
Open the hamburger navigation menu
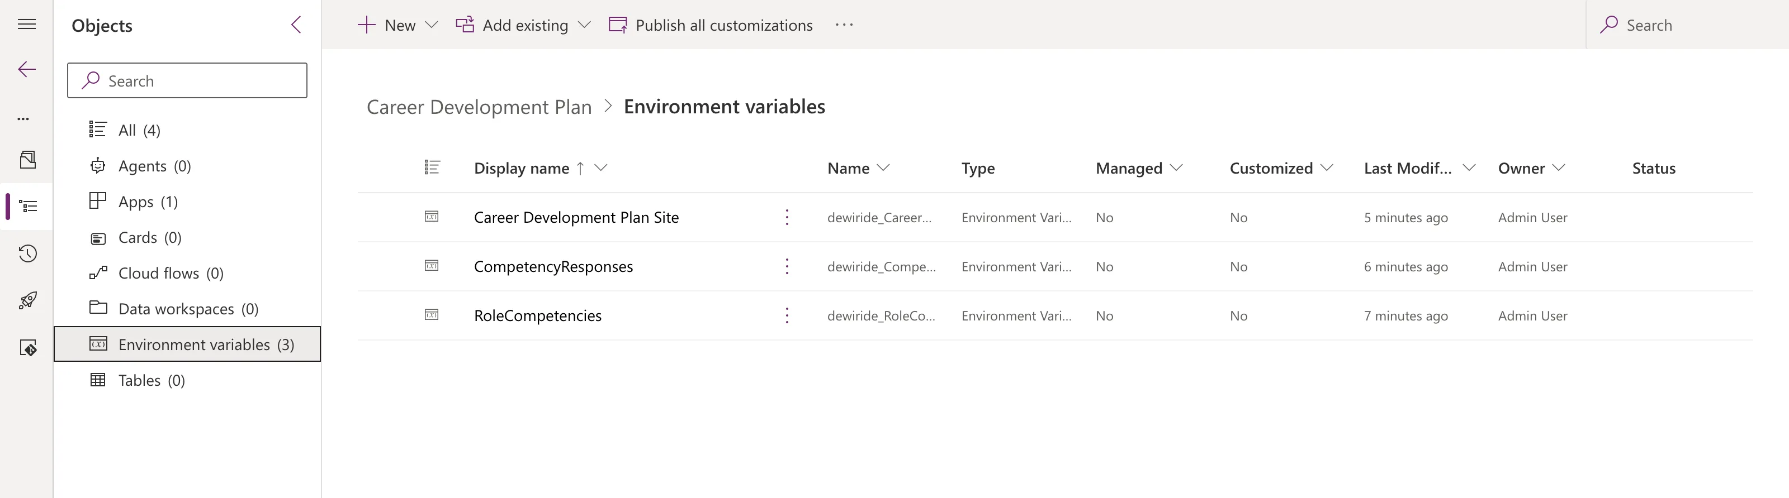coord(26,25)
